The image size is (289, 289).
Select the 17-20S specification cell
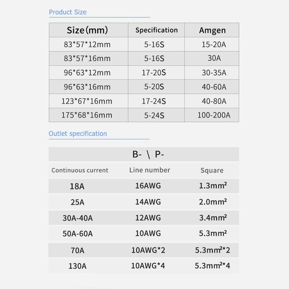tap(154, 73)
